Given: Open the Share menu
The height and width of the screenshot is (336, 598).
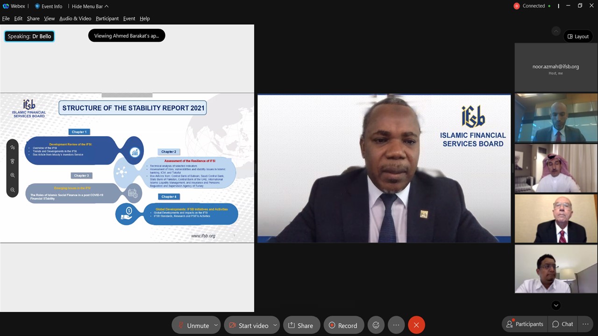Looking at the screenshot, I should pyautogui.click(x=33, y=19).
